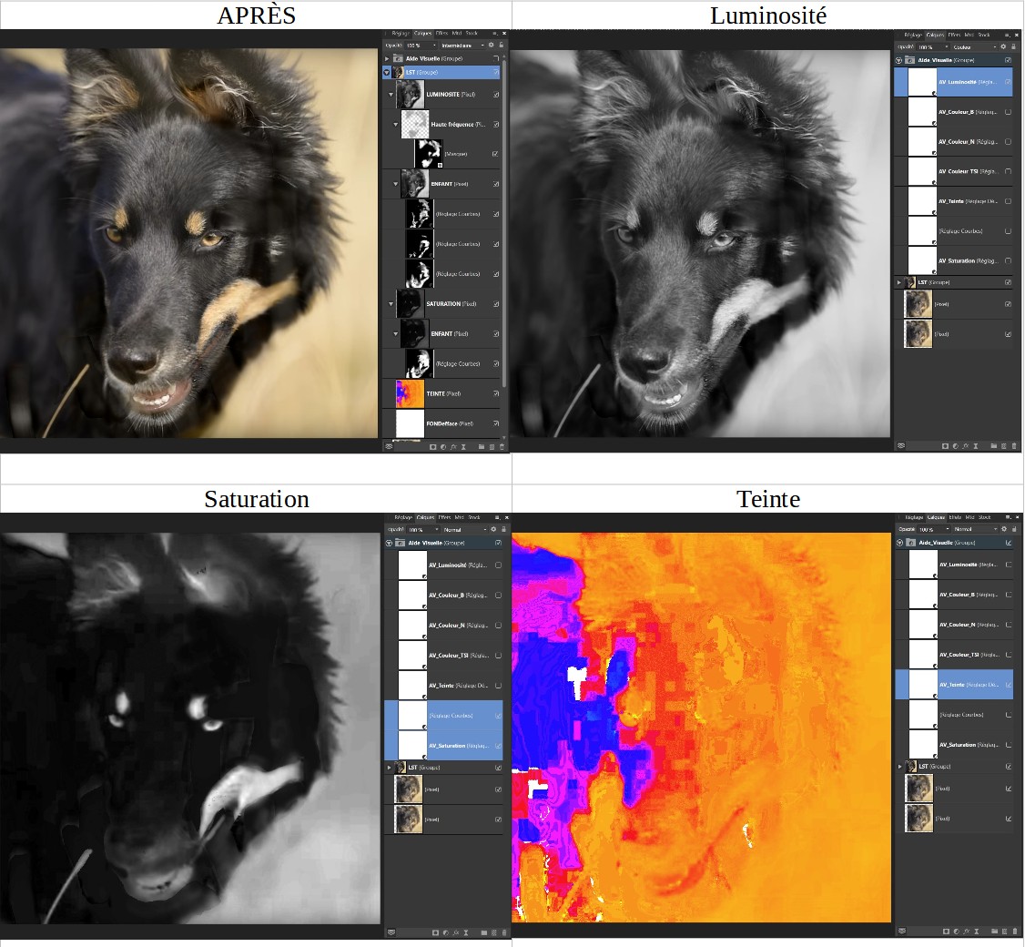
Task: Click the fx icon in Saturation panel footer
Action: [x=456, y=932]
